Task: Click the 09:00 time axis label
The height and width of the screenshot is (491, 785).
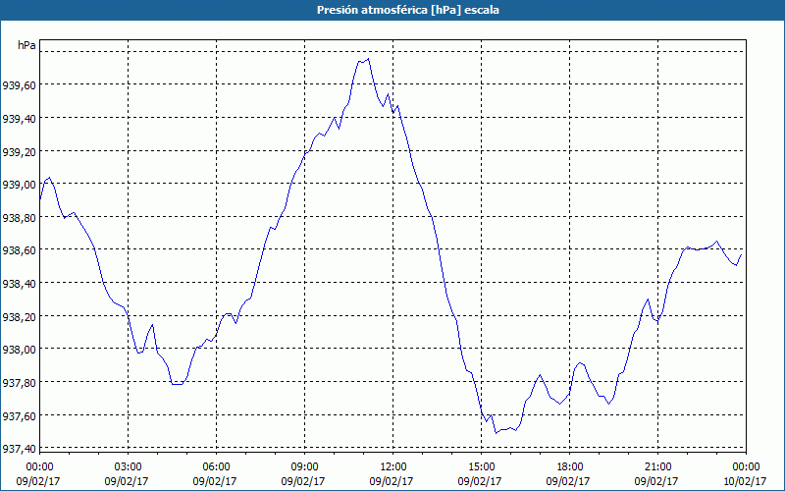Action: click(x=304, y=467)
